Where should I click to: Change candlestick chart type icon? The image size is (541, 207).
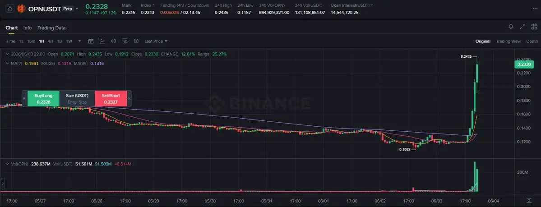point(114,41)
